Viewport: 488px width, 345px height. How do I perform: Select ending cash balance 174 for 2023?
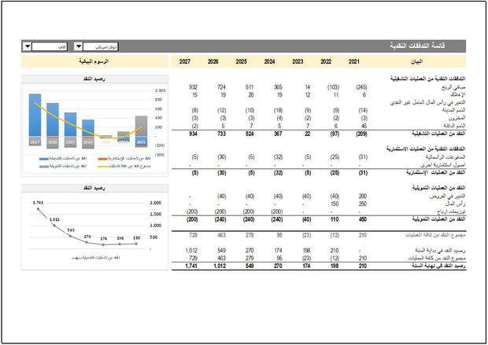(306, 266)
